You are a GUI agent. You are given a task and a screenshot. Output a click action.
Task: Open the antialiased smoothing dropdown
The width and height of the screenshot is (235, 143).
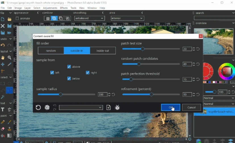click(89, 18)
